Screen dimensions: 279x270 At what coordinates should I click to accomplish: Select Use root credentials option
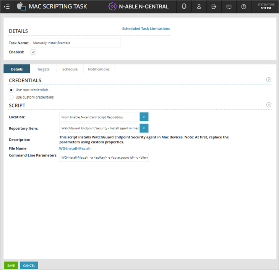point(11,90)
